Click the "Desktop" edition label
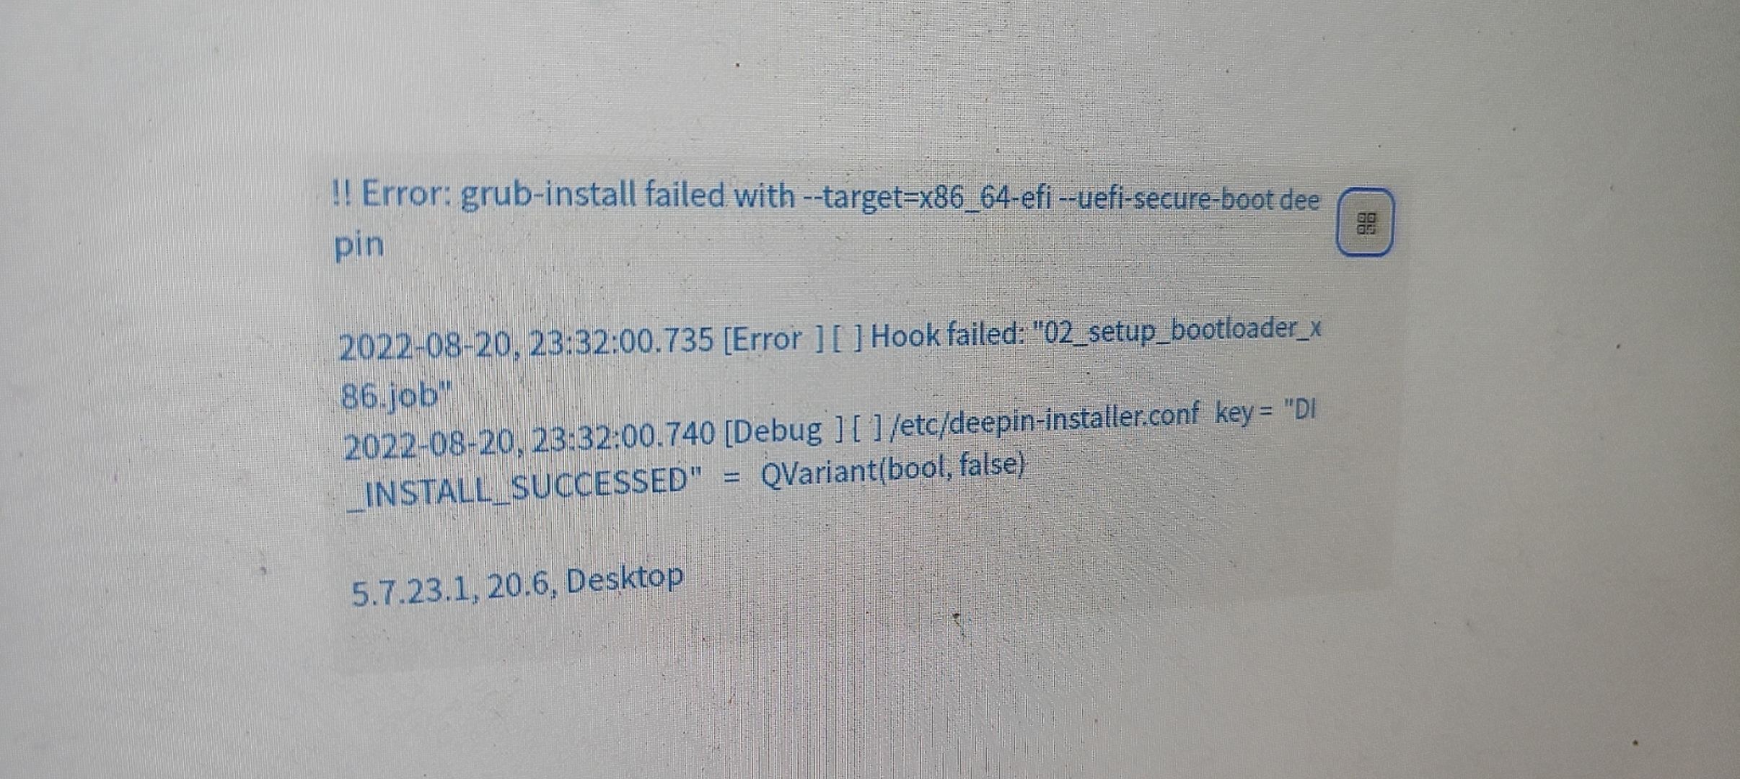The height and width of the screenshot is (779, 1740). (x=624, y=579)
